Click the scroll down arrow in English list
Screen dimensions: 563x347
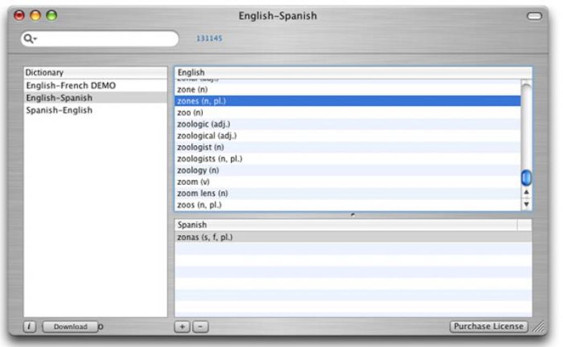click(x=527, y=204)
